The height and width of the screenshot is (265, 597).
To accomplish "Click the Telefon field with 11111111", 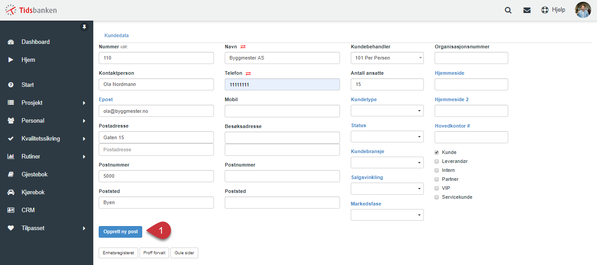I will pos(282,85).
